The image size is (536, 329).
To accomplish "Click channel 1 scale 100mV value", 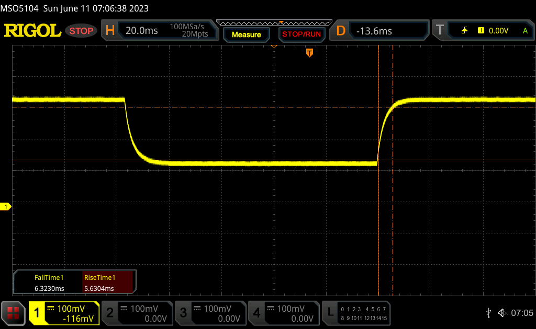I will tap(71, 309).
